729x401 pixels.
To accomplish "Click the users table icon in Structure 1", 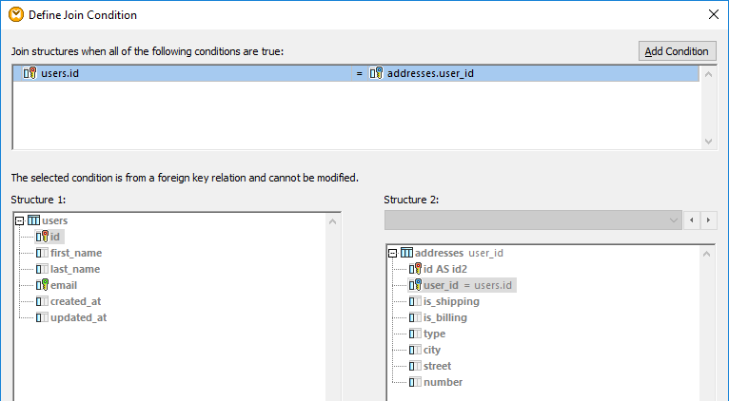I will (34, 220).
